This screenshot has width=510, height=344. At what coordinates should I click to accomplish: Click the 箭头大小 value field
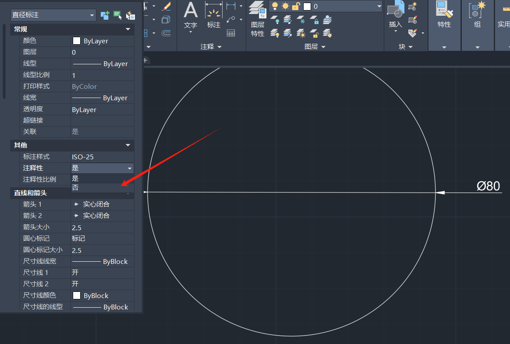102,228
